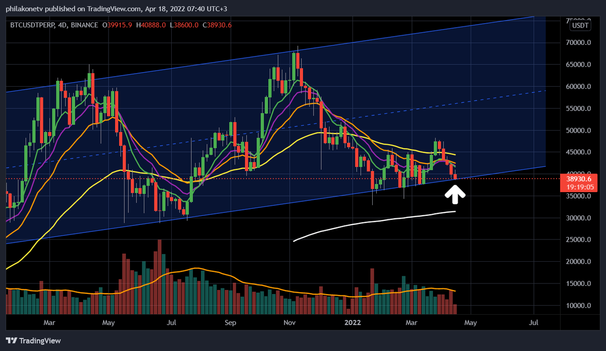Click the Nov label on time axis
The width and height of the screenshot is (606, 351).
tap(289, 322)
